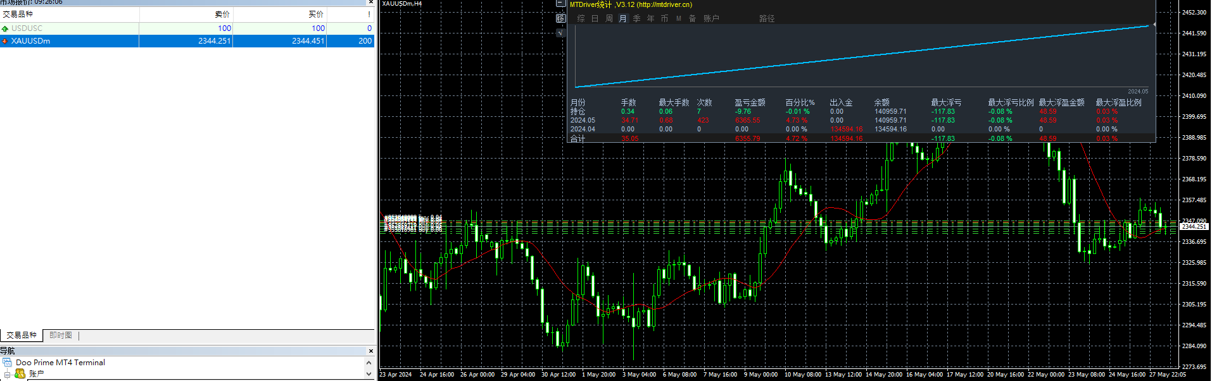Viewport: 1212px width, 381px height.
Task: Click the 盈亏金额 column header
Action: pos(750,102)
